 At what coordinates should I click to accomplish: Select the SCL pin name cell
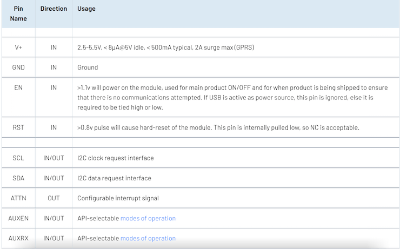[x=18, y=158]
